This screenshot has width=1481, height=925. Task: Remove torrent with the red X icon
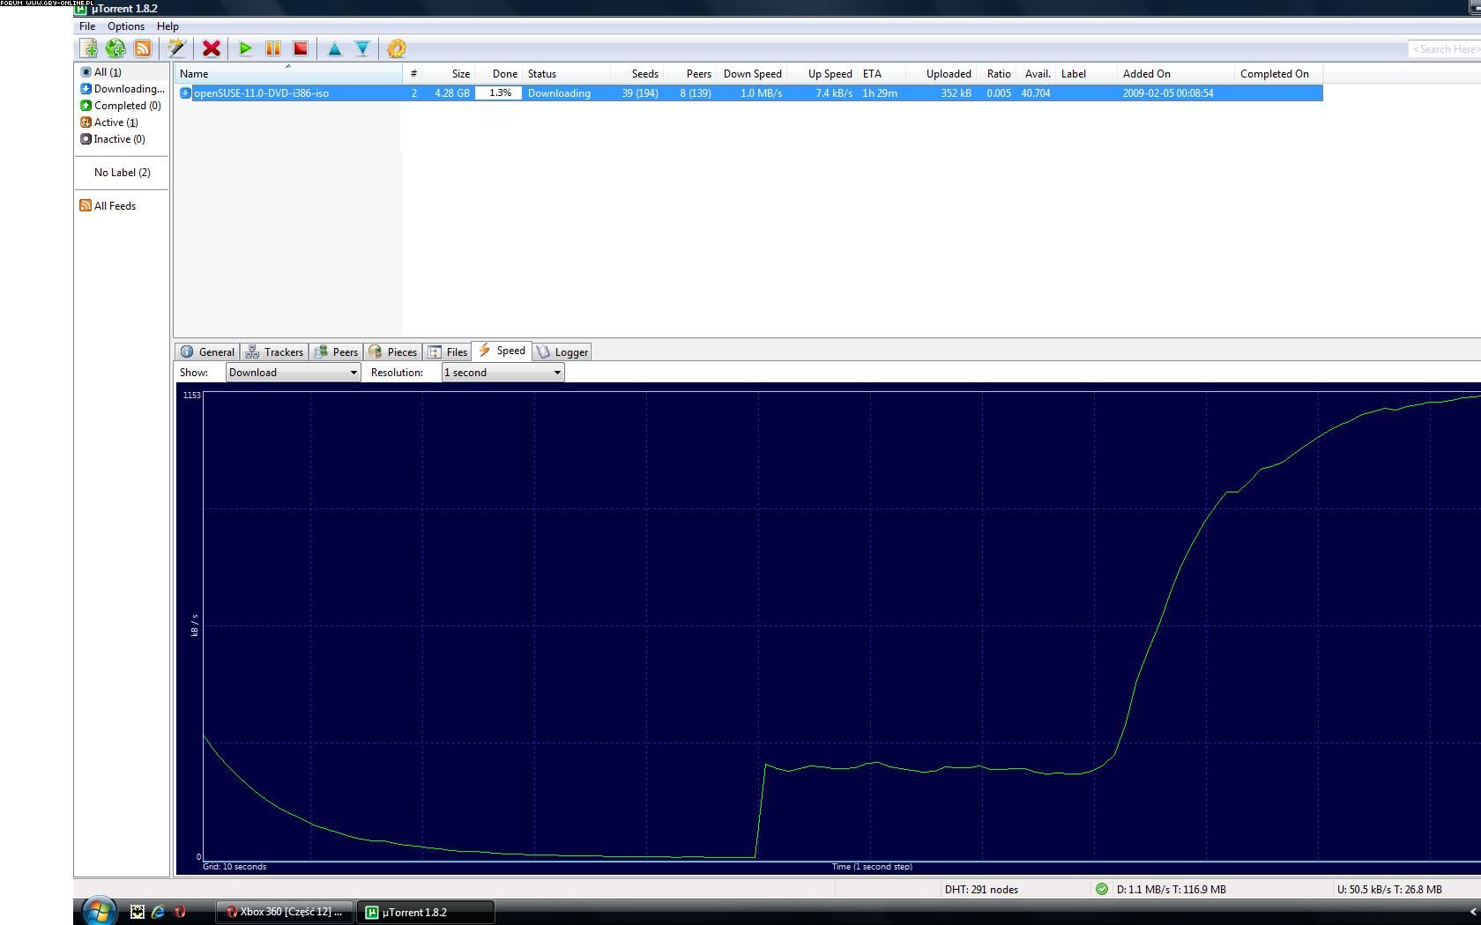pos(212,49)
